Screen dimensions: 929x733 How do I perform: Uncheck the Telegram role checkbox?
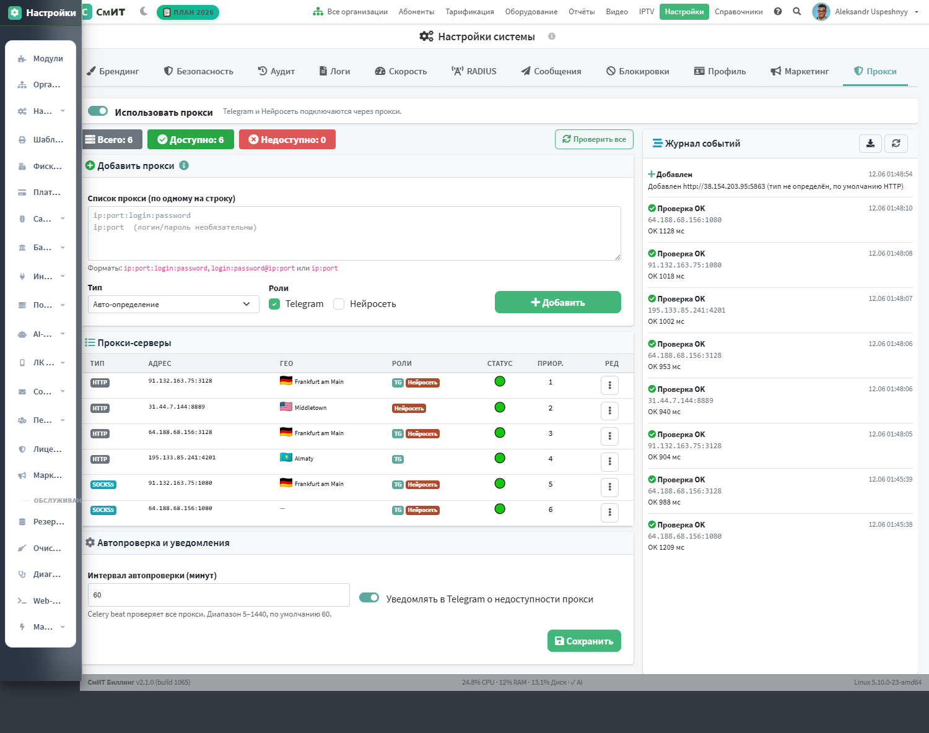coord(274,304)
